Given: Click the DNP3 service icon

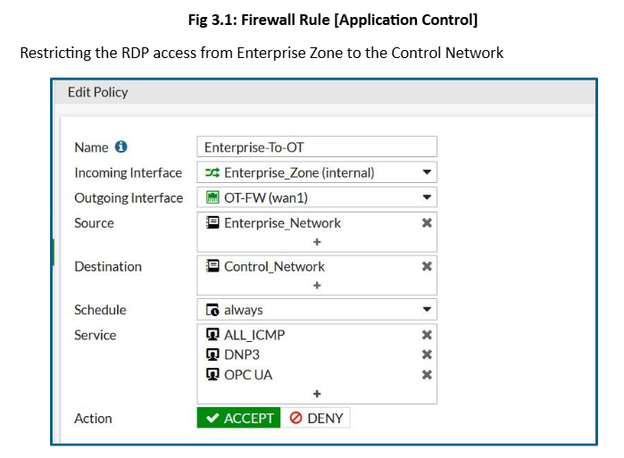Looking at the screenshot, I should coord(212,354).
